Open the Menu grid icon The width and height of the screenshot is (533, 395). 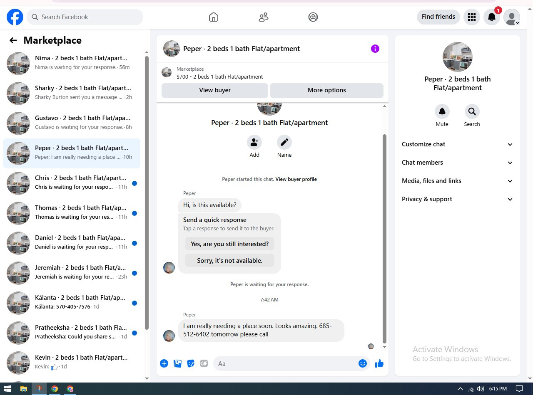[472, 17]
